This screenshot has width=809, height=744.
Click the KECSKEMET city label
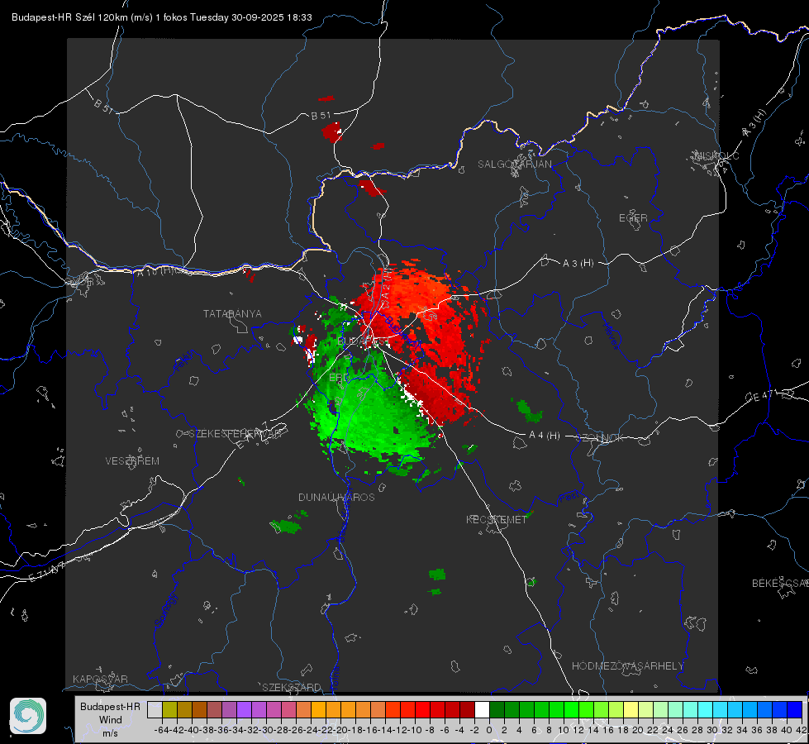click(x=497, y=519)
